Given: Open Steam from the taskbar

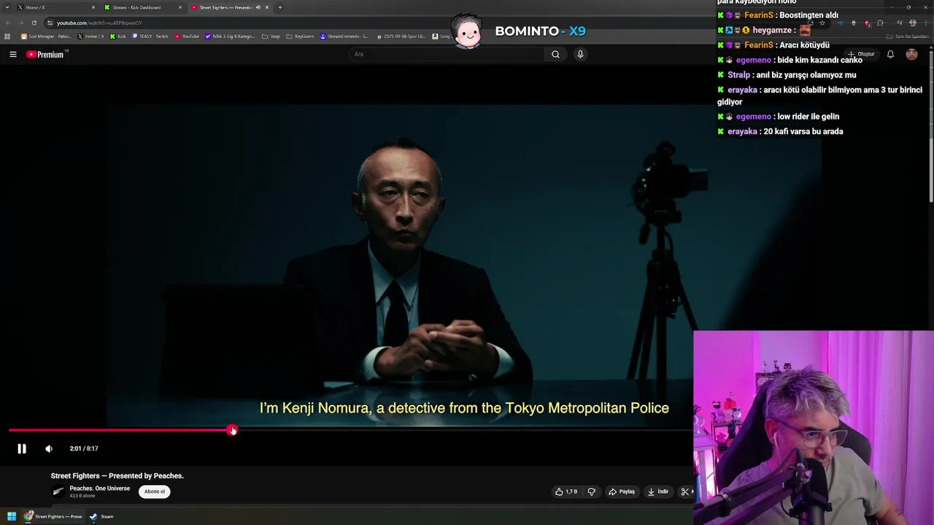Looking at the screenshot, I should coord(101,516).
